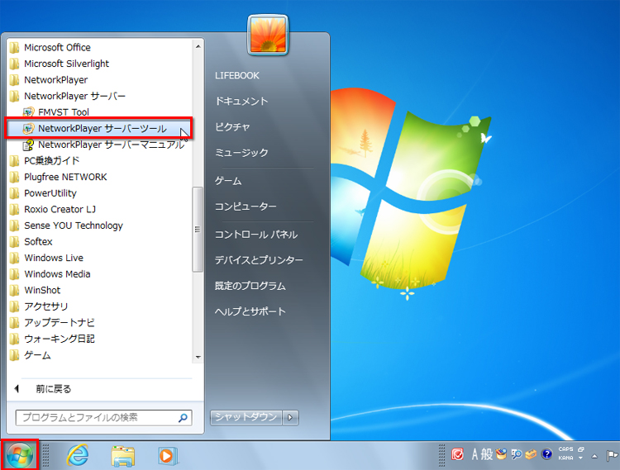Toggle KANA lock indicator in language bar
This screenshot has width=620, height=470.
tap(565, 458)
